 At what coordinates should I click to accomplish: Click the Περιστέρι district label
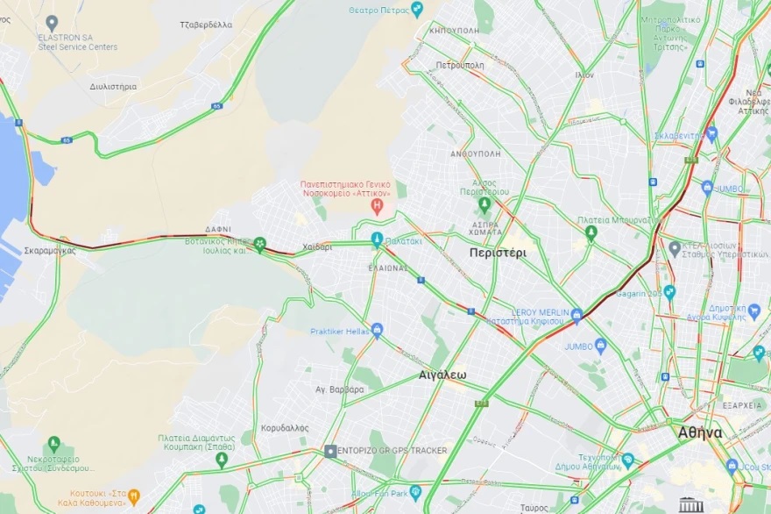pos(498,253)
